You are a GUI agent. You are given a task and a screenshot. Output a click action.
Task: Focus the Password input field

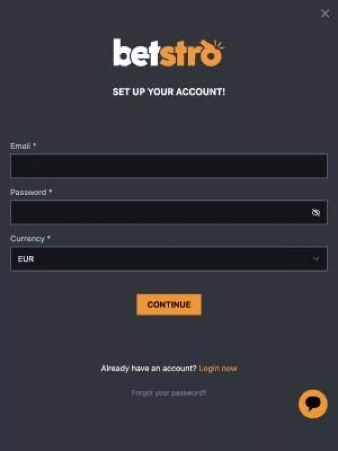point(169,212)
